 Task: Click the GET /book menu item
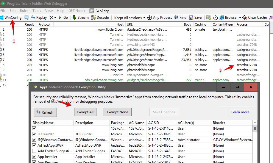[77, 11]
